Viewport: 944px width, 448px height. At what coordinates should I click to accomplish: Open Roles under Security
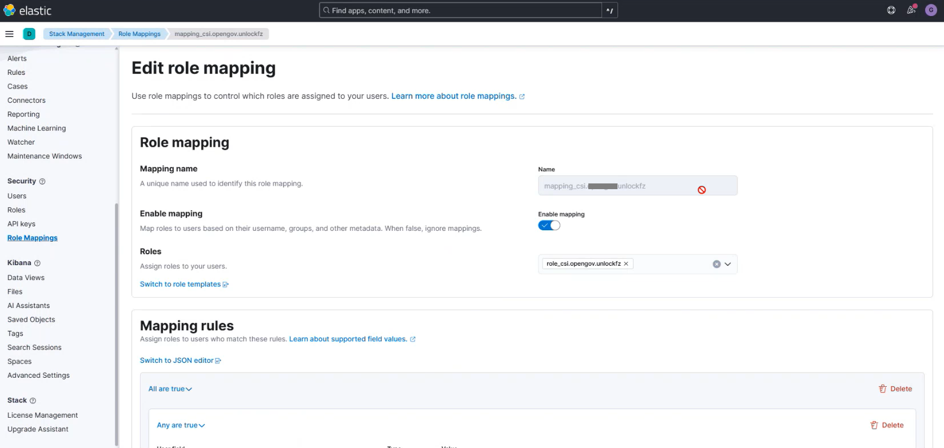click(x=17, y=210)
